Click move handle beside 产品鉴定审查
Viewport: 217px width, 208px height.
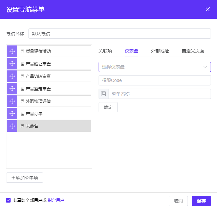pos(12,89)
